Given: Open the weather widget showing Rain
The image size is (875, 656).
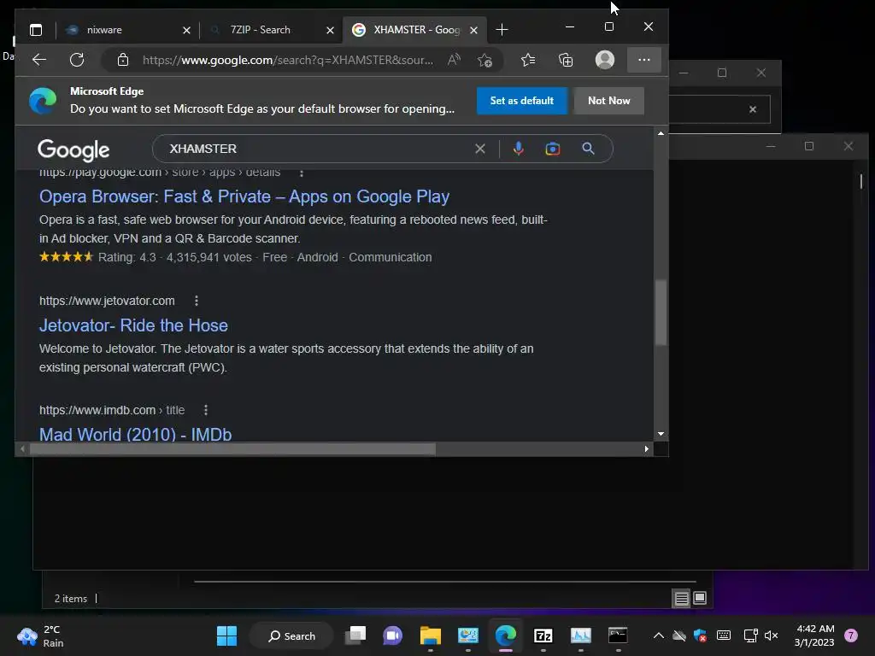Looking at the screenshot, I should tap(40, 635).
